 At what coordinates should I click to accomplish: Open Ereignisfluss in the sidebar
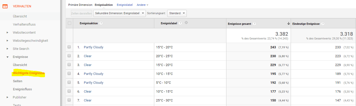pyautogui.click(x=22, y=89)
